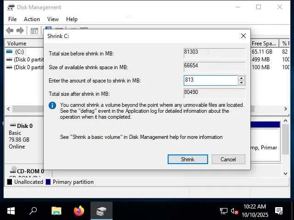
Task: Click the 65.11 GB free space cell
Action: [x=262, y=52]
